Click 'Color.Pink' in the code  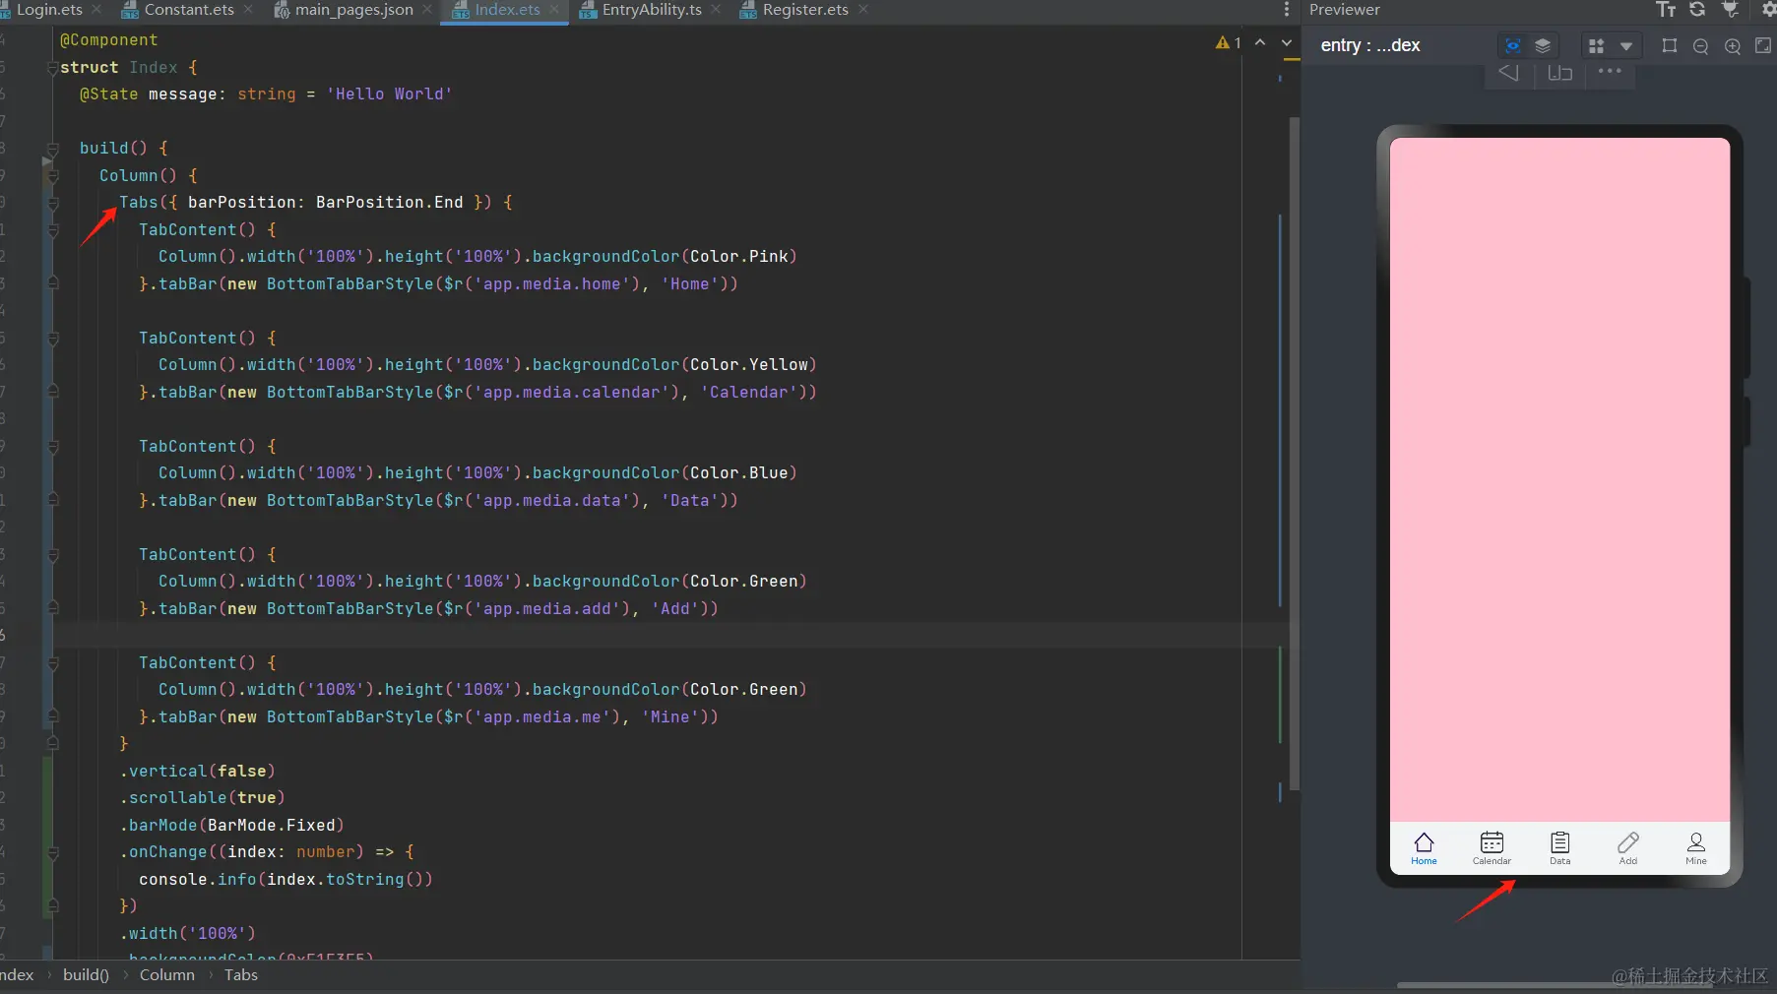pos(739,257)
